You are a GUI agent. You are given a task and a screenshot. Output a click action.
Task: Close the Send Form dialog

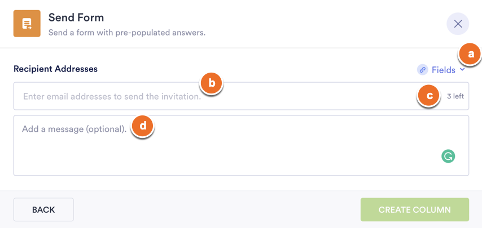pos(458,24)
